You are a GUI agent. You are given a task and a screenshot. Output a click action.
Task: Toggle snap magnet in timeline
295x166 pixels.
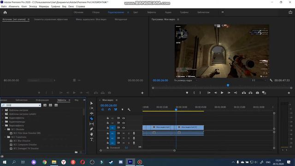109,110
